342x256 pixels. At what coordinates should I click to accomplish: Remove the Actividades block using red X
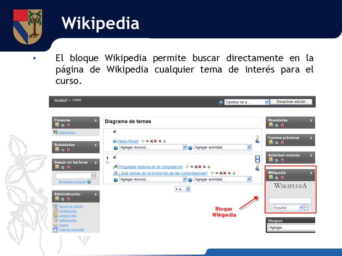coord(68,150)
